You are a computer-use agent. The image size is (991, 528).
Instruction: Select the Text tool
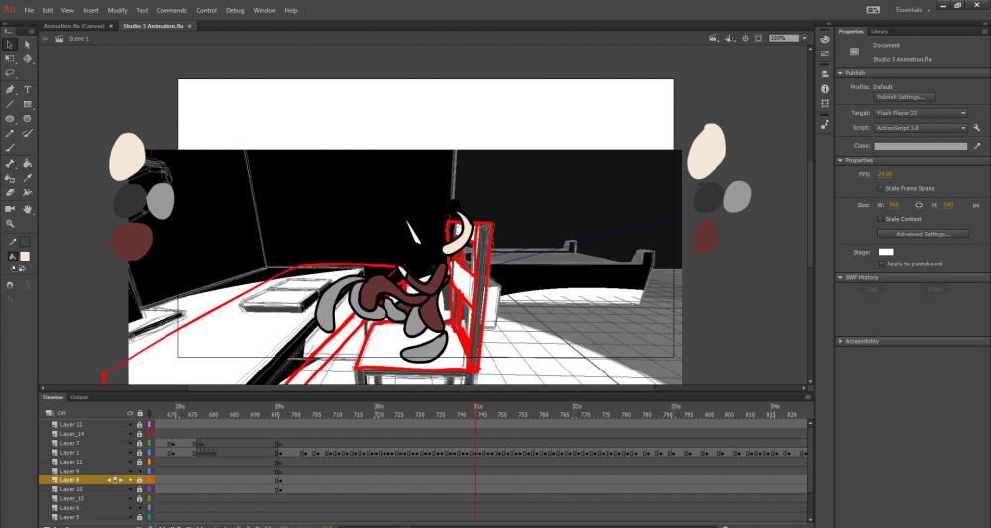coord(27,90)
